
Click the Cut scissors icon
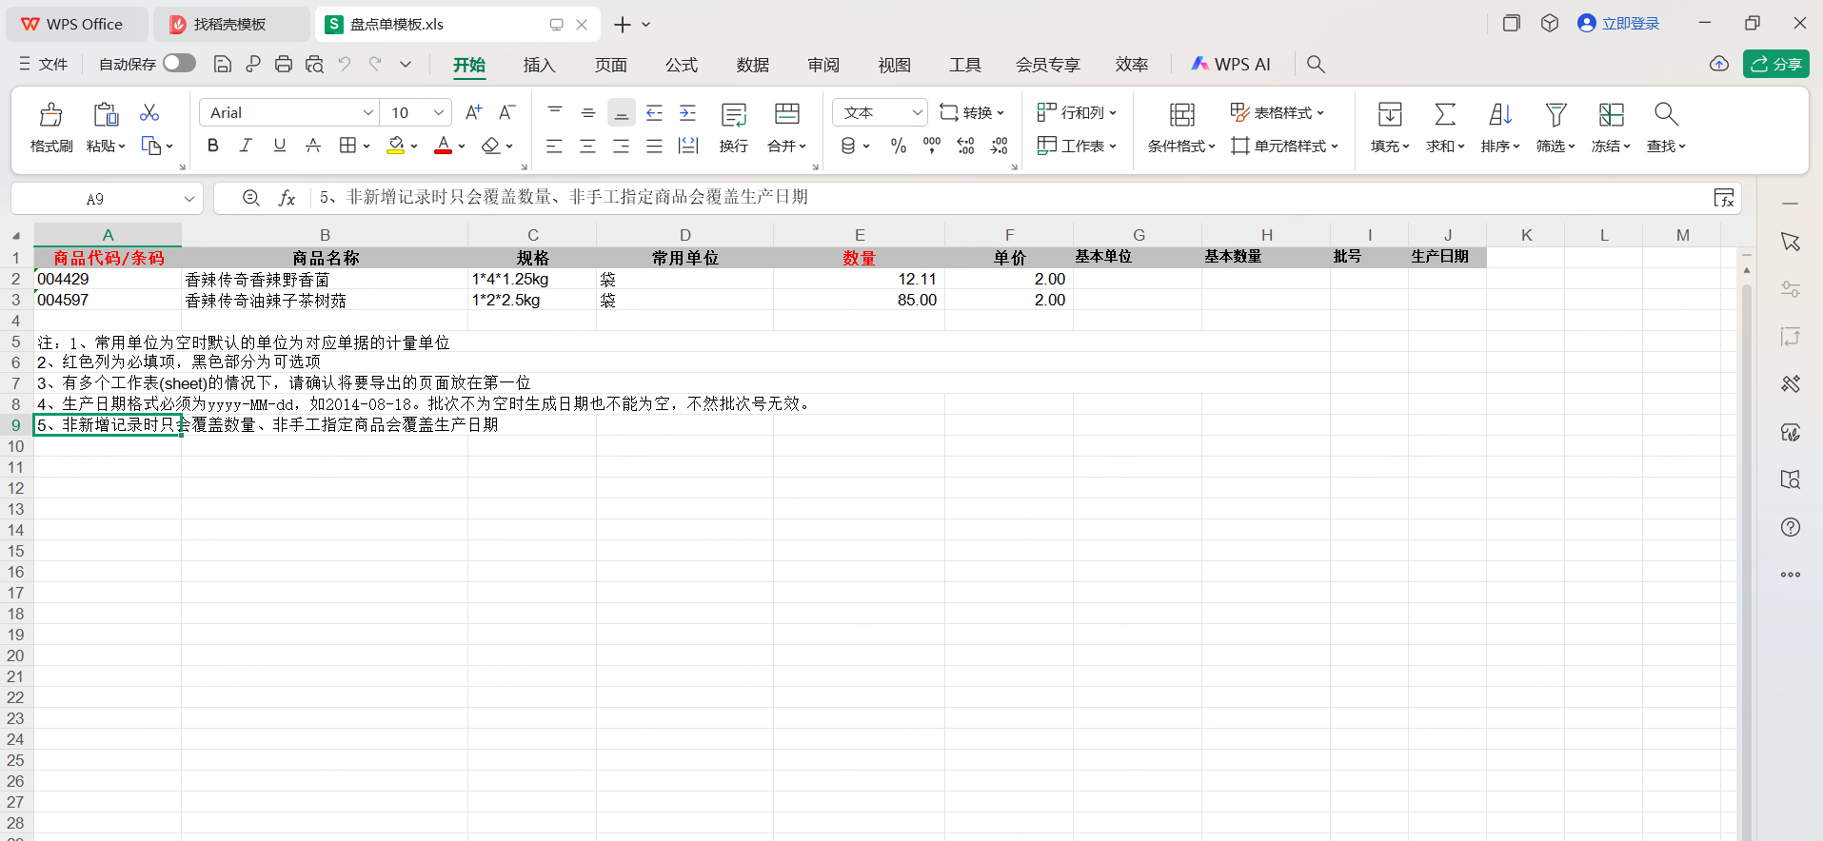(149, 112)
